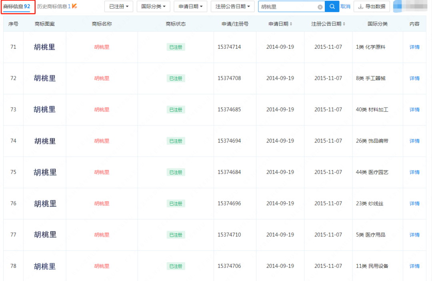
Task: Click the 商标图案 column header
Action: point(45,24)
